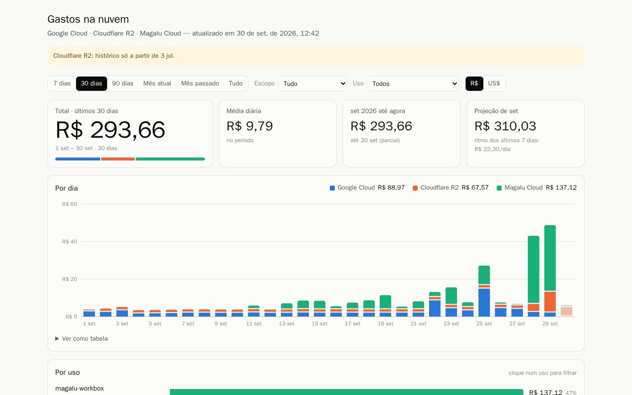Click the blue segment of the 25 set bar

(484, 303)
